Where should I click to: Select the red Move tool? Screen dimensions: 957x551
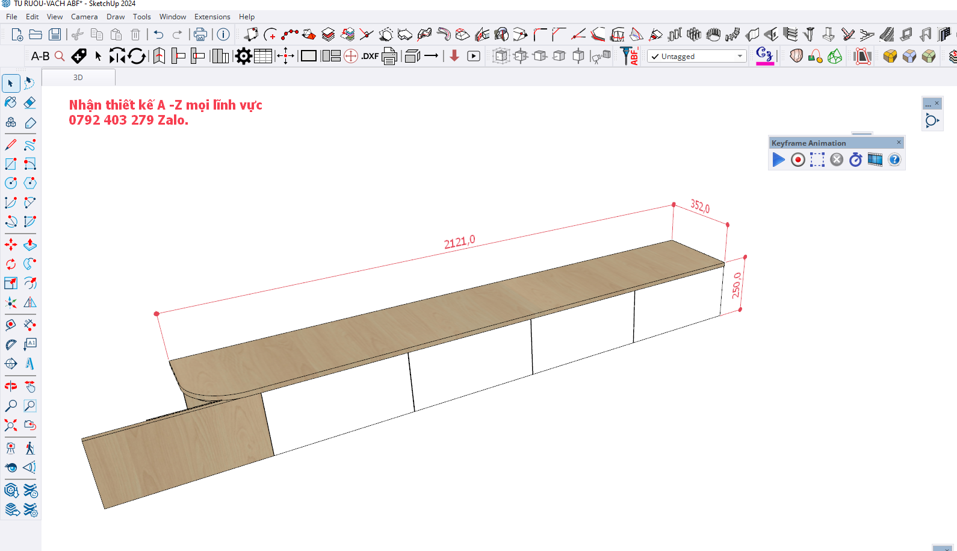[11, 245]
